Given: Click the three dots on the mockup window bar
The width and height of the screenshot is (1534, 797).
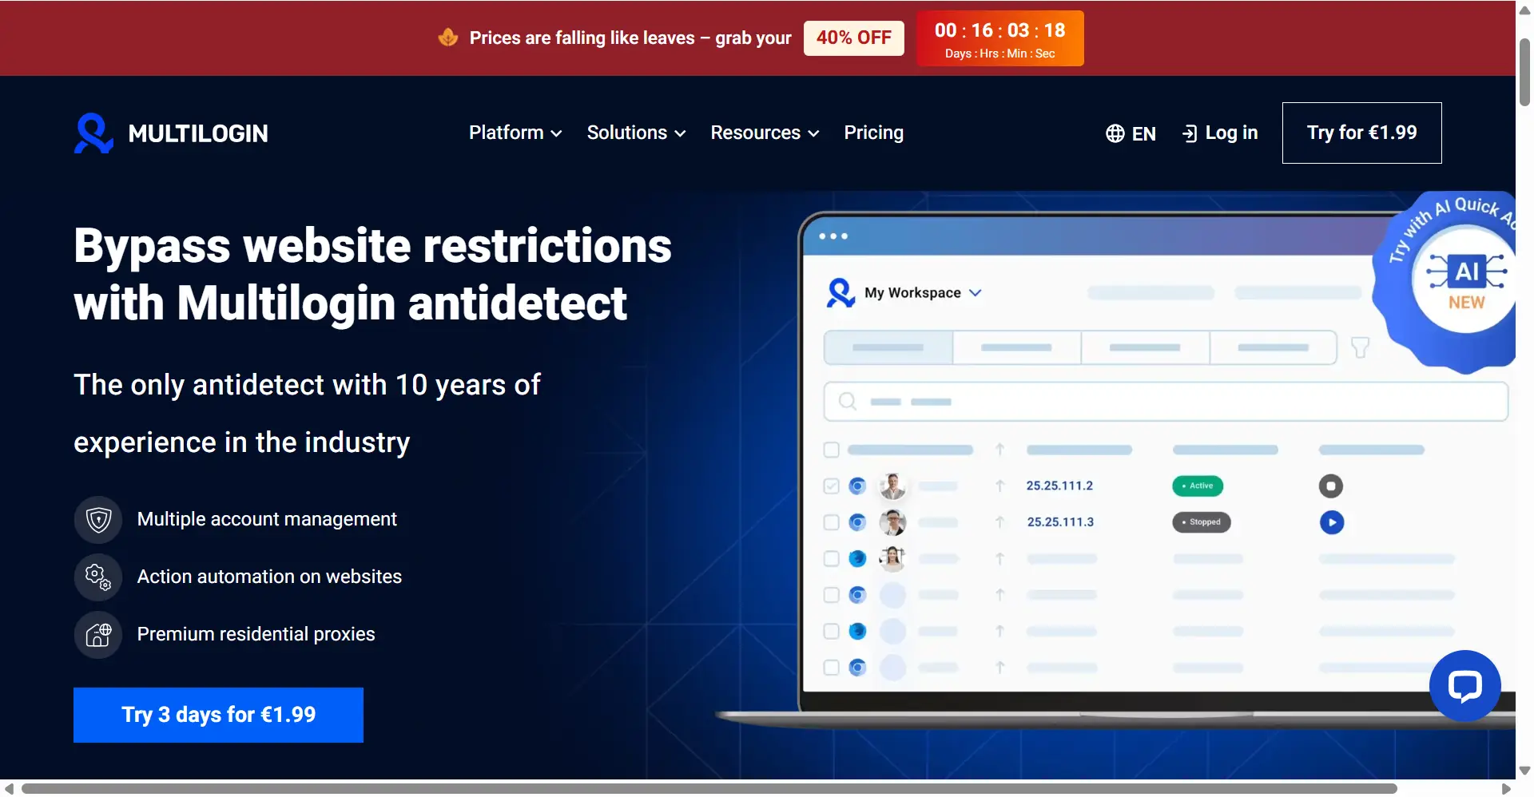Looking at the screenshot, I should click(x=833, y=236).
